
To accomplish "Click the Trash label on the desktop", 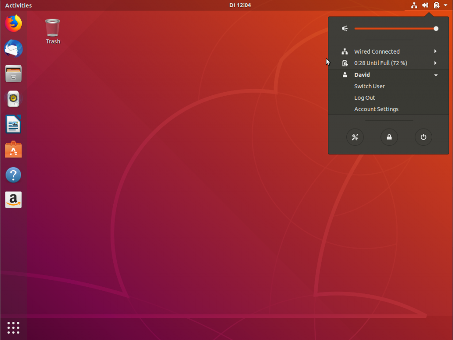I will (53, 41).
